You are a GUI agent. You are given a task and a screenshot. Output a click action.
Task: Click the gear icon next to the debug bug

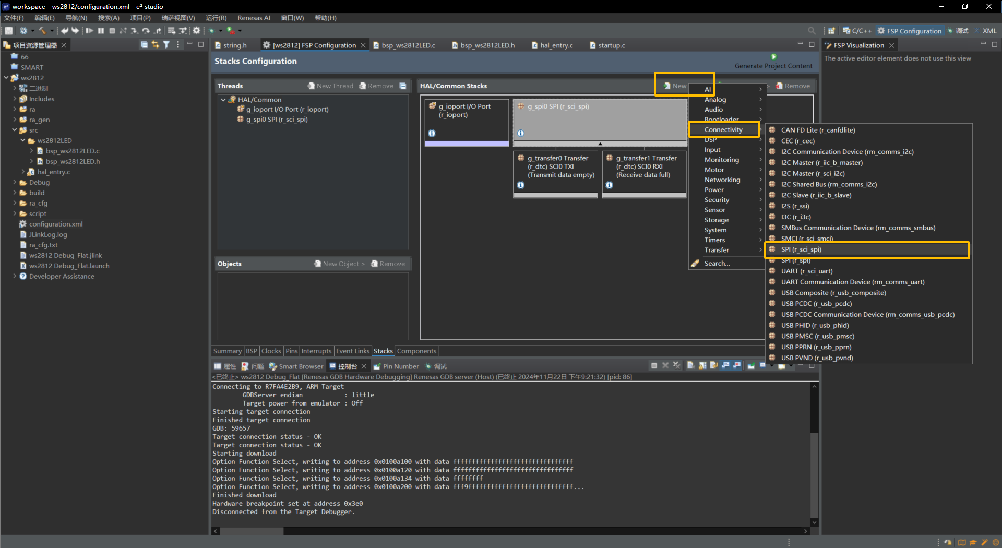tap(196, 31)
